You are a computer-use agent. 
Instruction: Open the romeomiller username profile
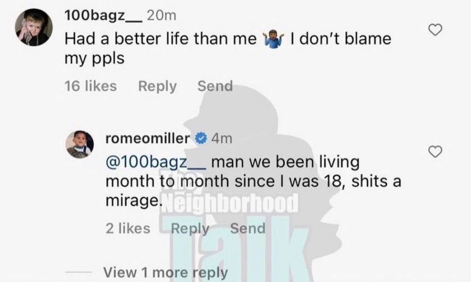pos(148,138)
